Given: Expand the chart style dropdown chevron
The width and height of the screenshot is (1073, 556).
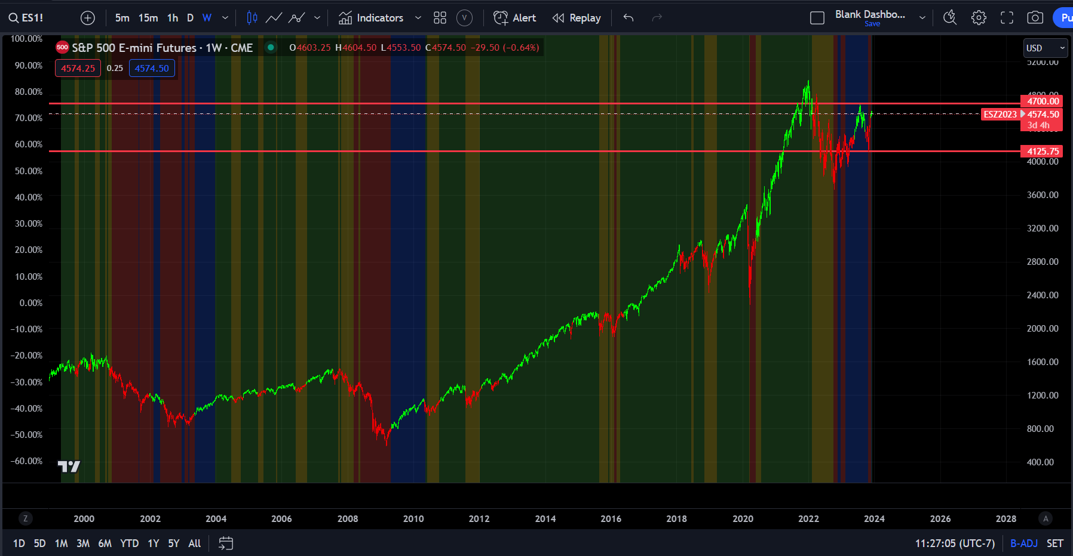Looking at the screenshot, I should tap(318, 17).
